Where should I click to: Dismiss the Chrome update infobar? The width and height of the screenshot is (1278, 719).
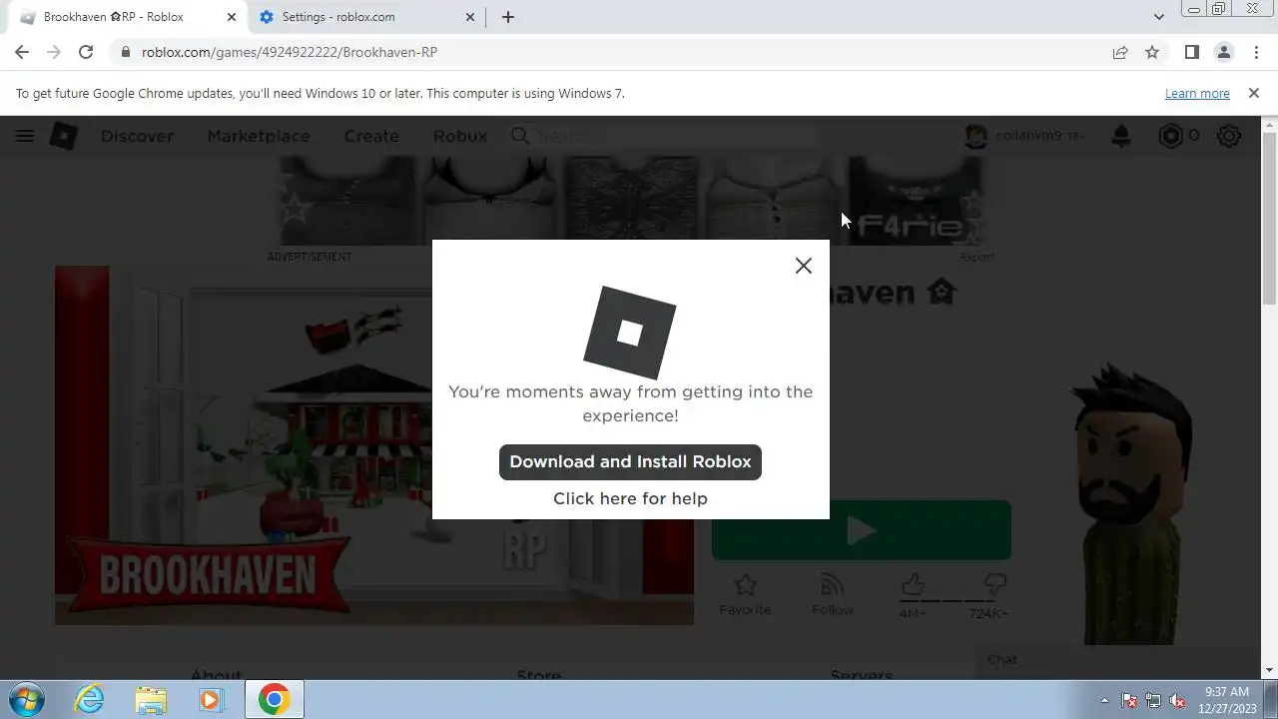1254,93
